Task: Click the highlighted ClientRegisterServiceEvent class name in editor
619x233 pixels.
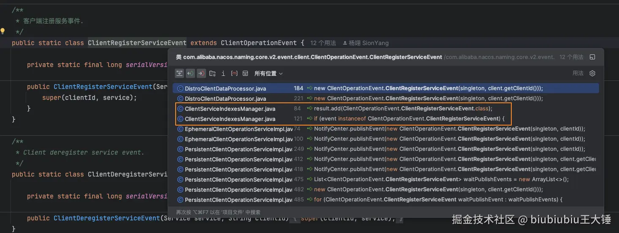Action: pos(137,43)
